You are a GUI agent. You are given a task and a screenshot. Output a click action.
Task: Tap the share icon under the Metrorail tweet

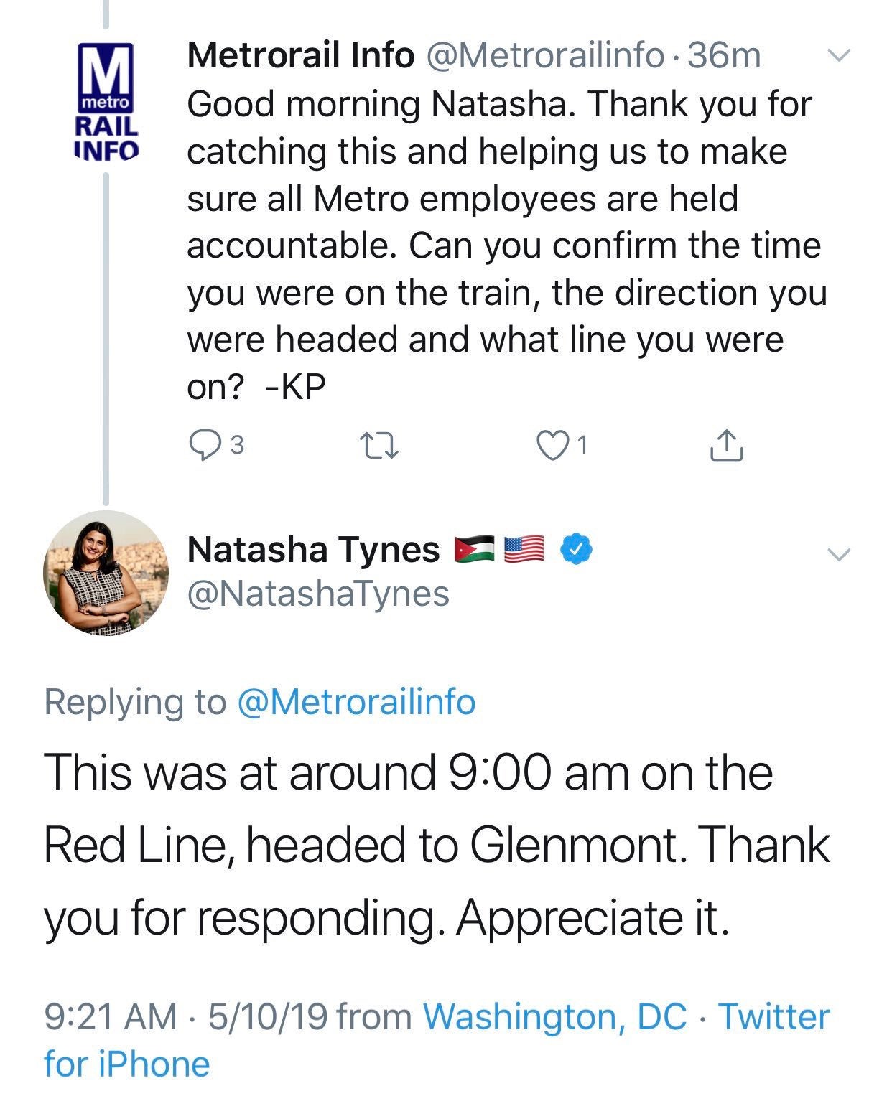click(727, 445)
